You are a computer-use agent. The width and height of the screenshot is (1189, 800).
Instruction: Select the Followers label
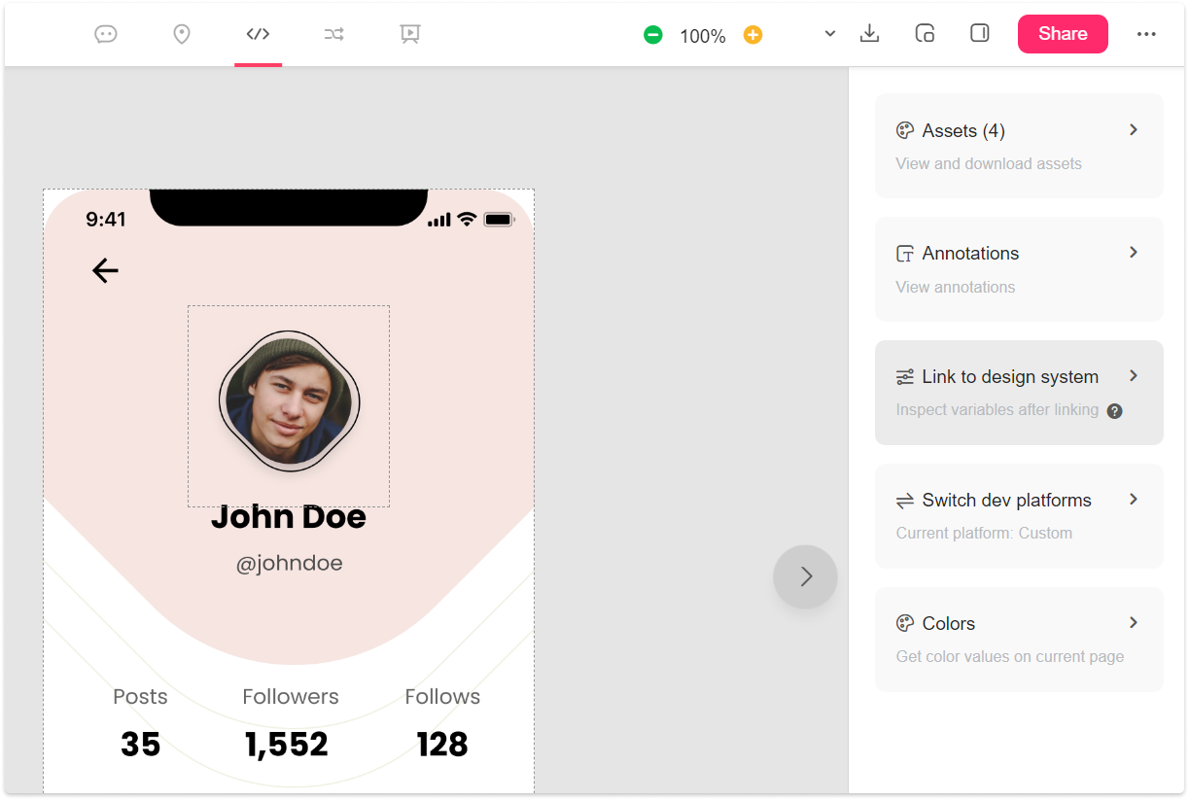(x=291, y=697)
